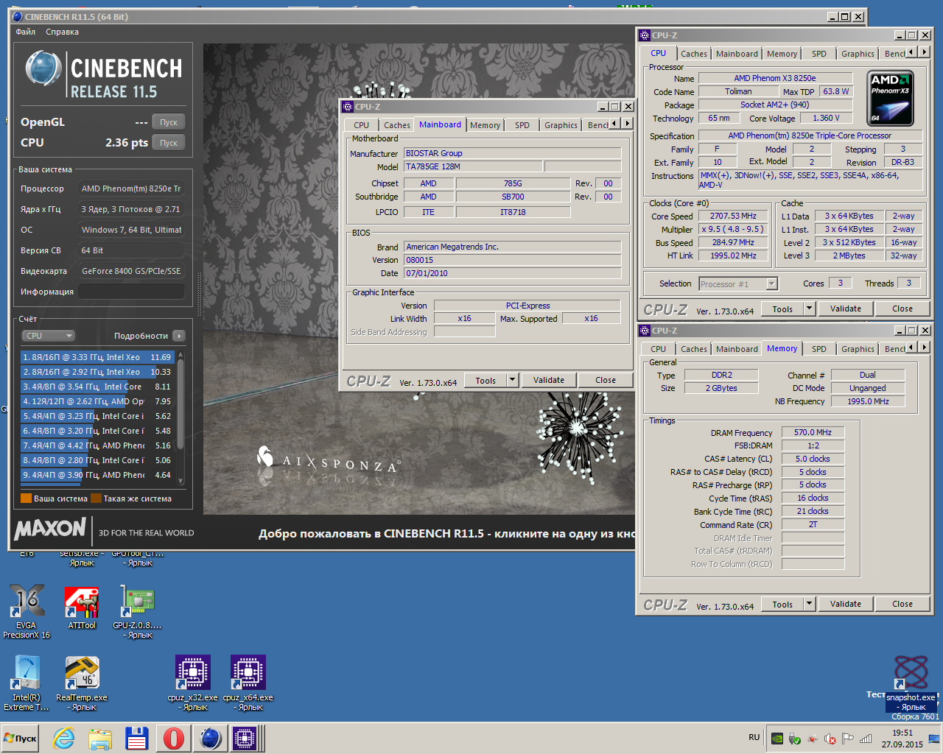Open Graphics tab in Mainboard CPU-Z window
Viewport: 943px width, 754px height.
pos(561,125)
